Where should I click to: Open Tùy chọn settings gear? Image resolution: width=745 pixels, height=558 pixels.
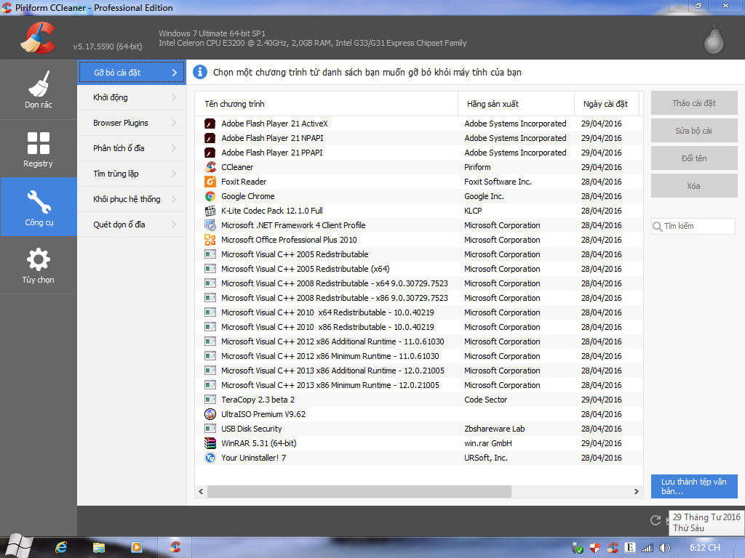pos(39,265)
